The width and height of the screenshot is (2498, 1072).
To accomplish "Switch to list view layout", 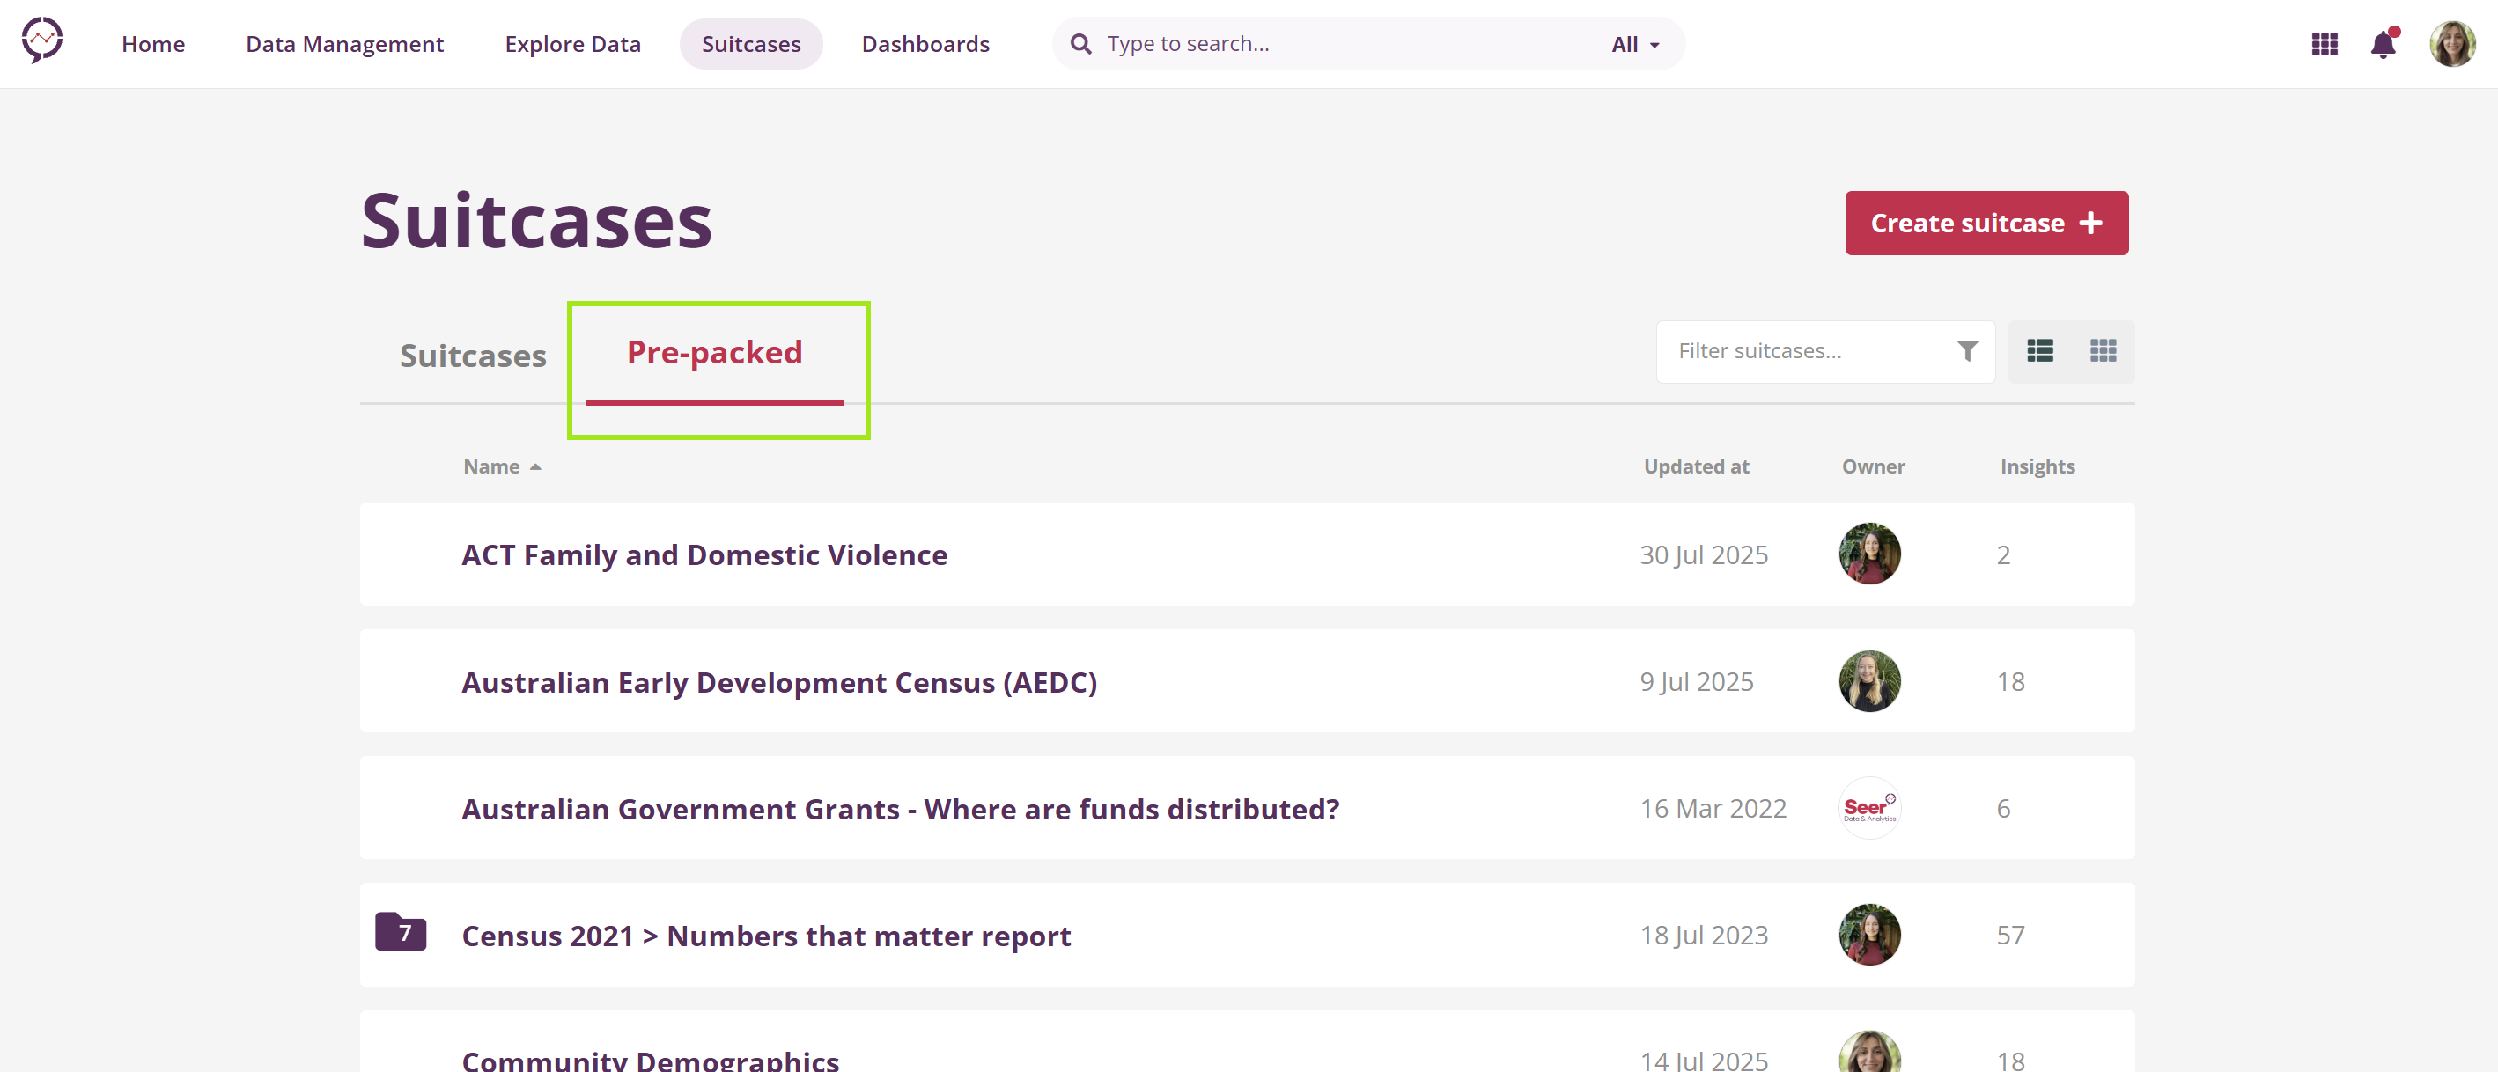I will point(2039,351).
